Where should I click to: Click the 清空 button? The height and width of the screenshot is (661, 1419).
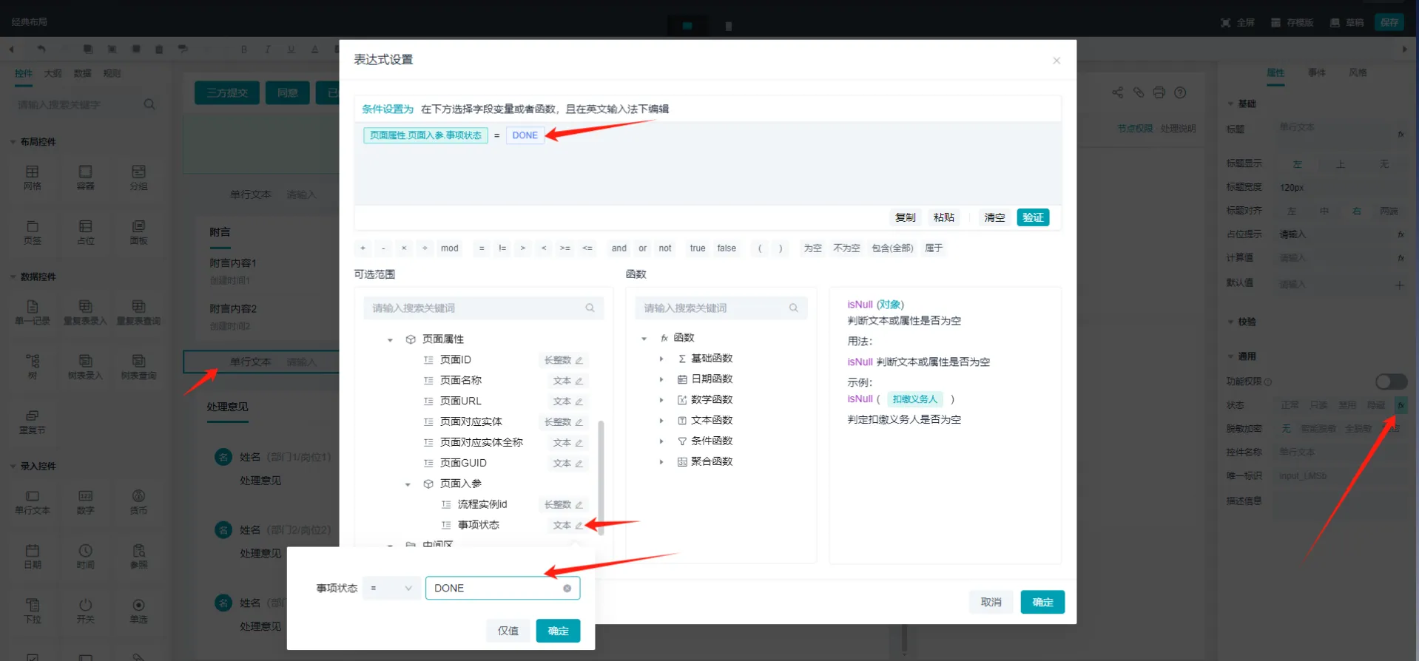994,217
